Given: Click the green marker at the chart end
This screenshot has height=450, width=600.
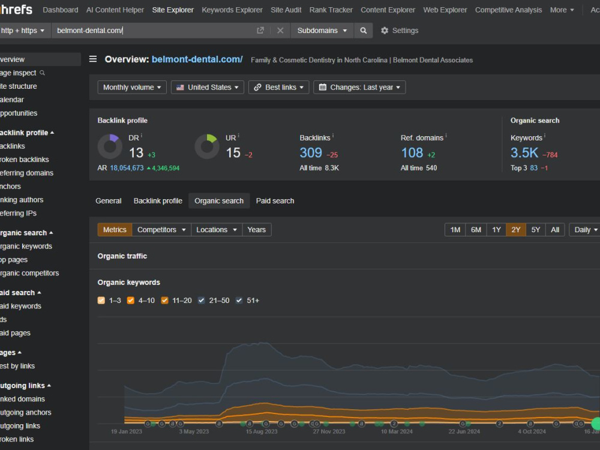Looking at the screenshot, I should pyautogui.click(x=596, y=423).
